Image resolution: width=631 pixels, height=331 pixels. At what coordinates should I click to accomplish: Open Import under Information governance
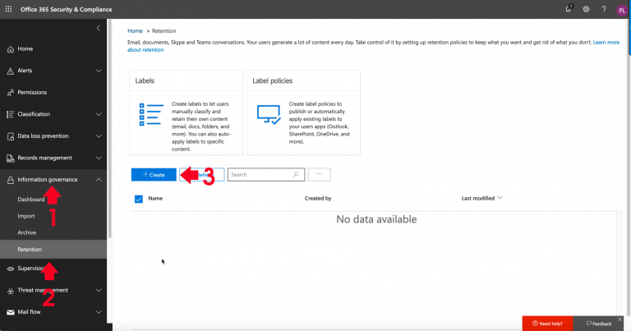26,216
